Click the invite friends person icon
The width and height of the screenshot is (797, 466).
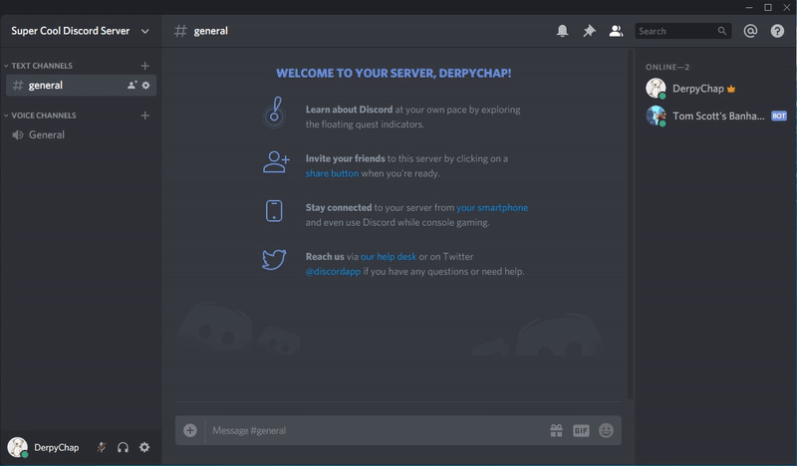(x=276, y=162)
